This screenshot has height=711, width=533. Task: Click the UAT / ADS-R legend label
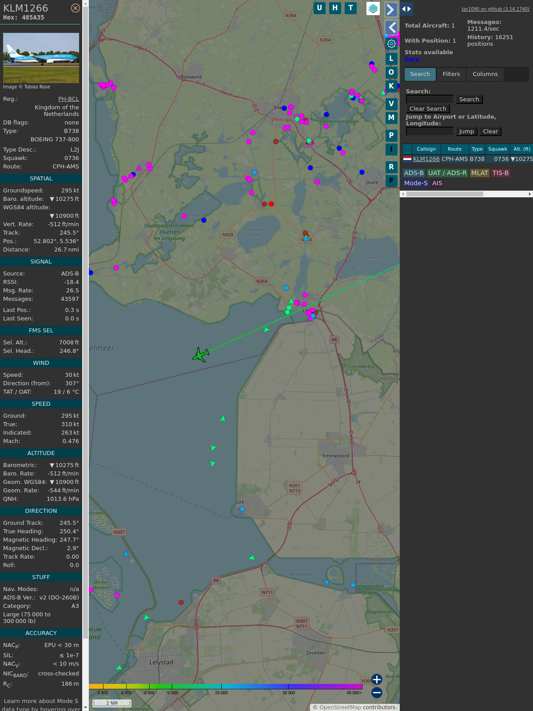pyautogui.click(x=447, y=173)
